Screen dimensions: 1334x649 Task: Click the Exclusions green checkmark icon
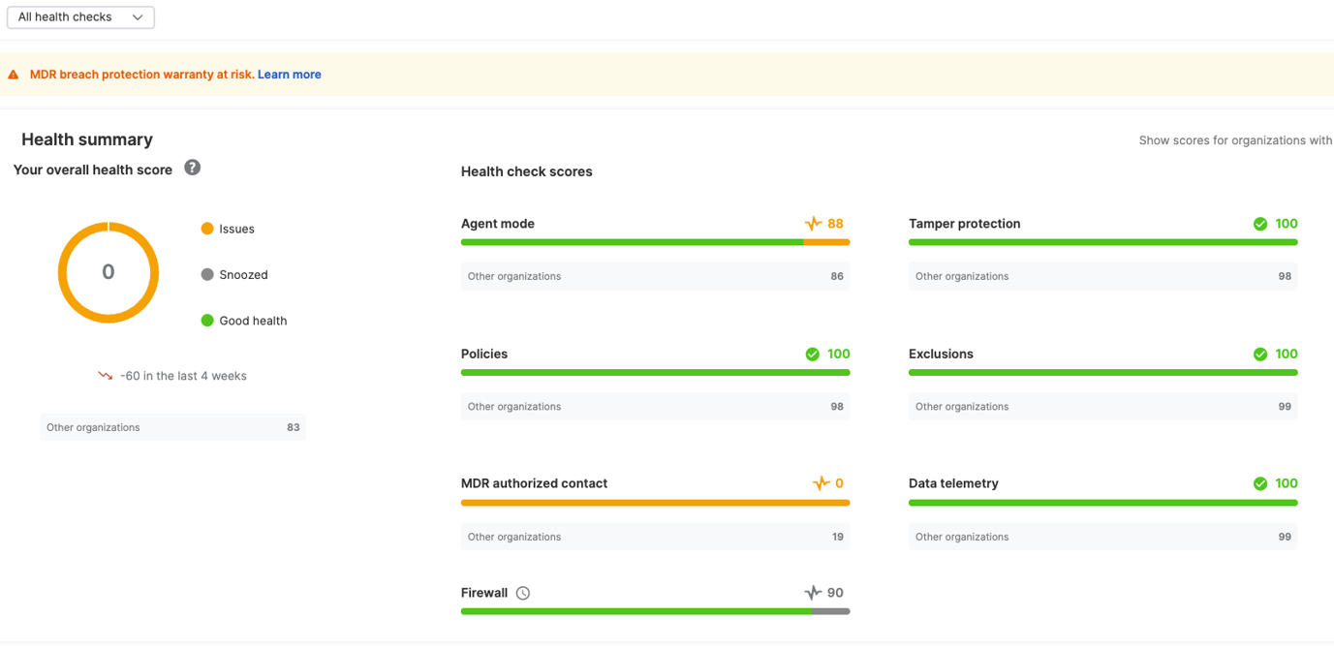click(x=1260, y=355)
